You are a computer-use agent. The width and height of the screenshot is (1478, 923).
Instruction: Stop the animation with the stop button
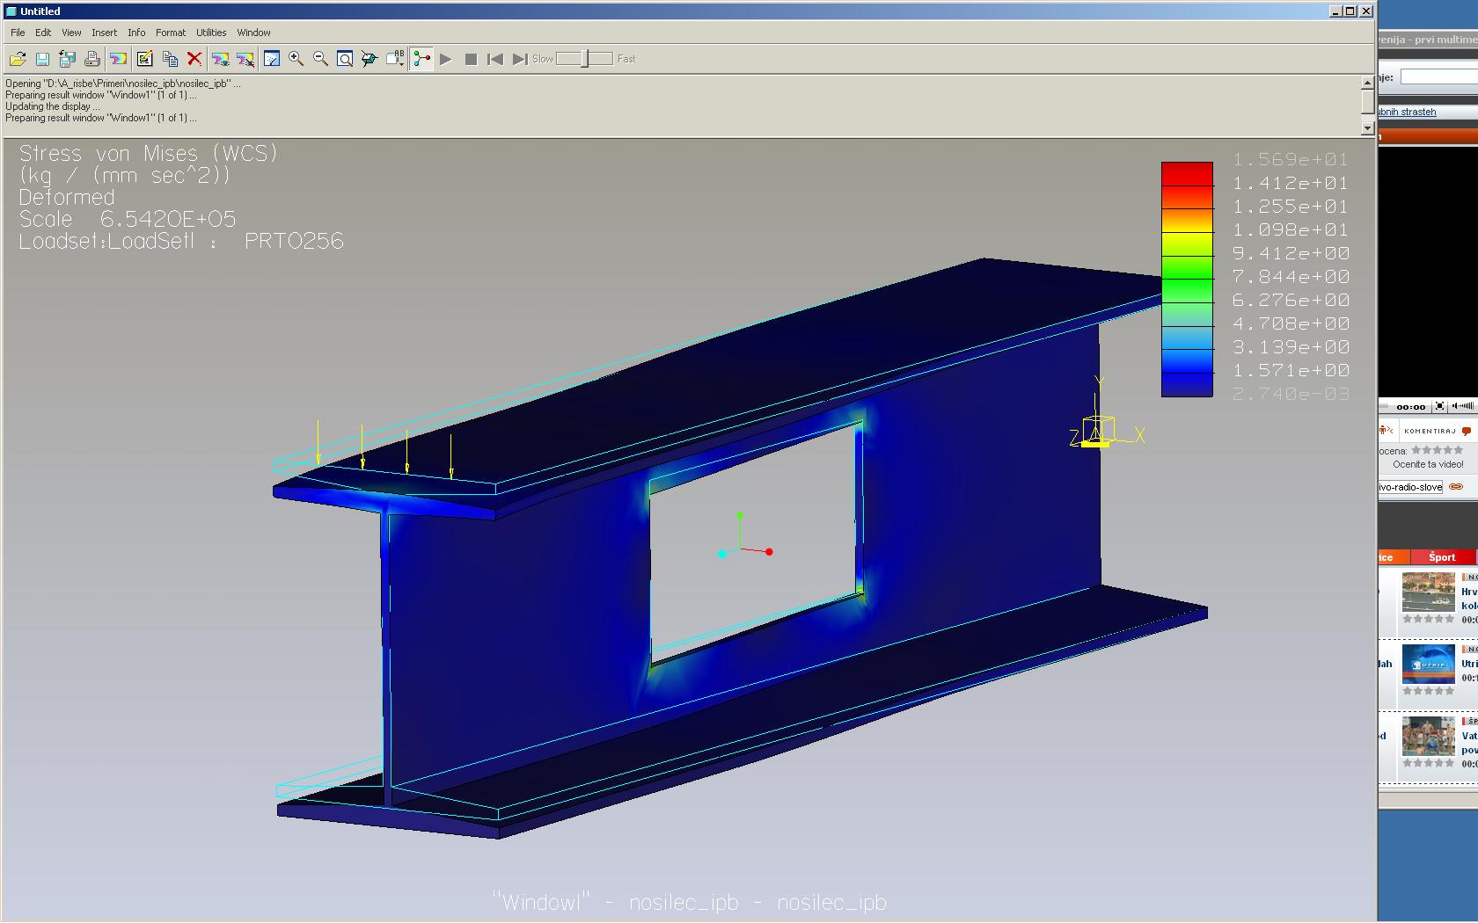pos(471,59)
